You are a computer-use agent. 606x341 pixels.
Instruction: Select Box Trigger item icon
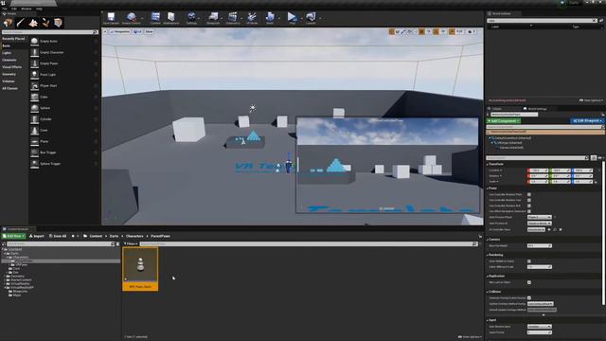click(34, 153)
